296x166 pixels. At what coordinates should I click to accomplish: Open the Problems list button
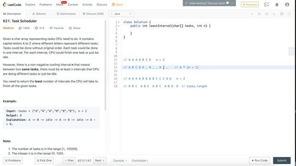(13, 160)
